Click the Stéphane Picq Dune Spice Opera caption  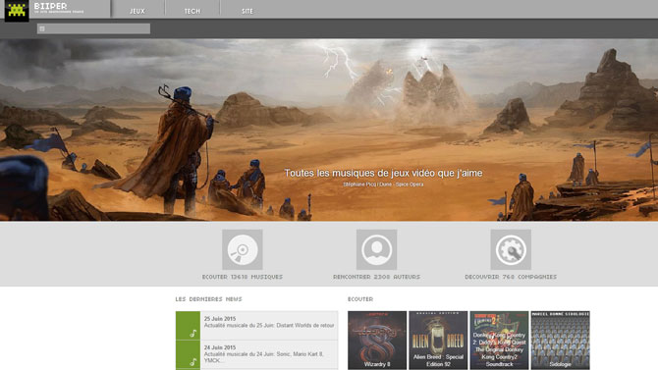(383, 185)
